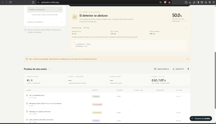216x124 pixels.
Task: Open the browser downloads icon
Action: 190,2
